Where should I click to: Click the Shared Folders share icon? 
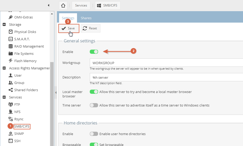point(11,90)
